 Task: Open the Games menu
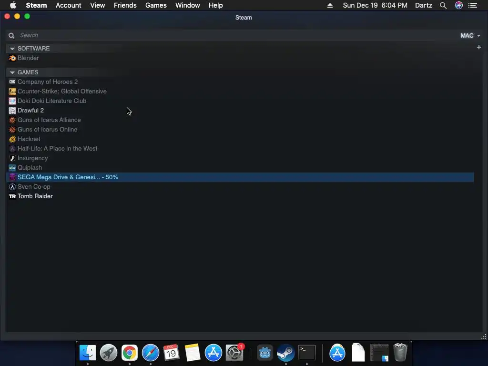(x=156, y=5)
